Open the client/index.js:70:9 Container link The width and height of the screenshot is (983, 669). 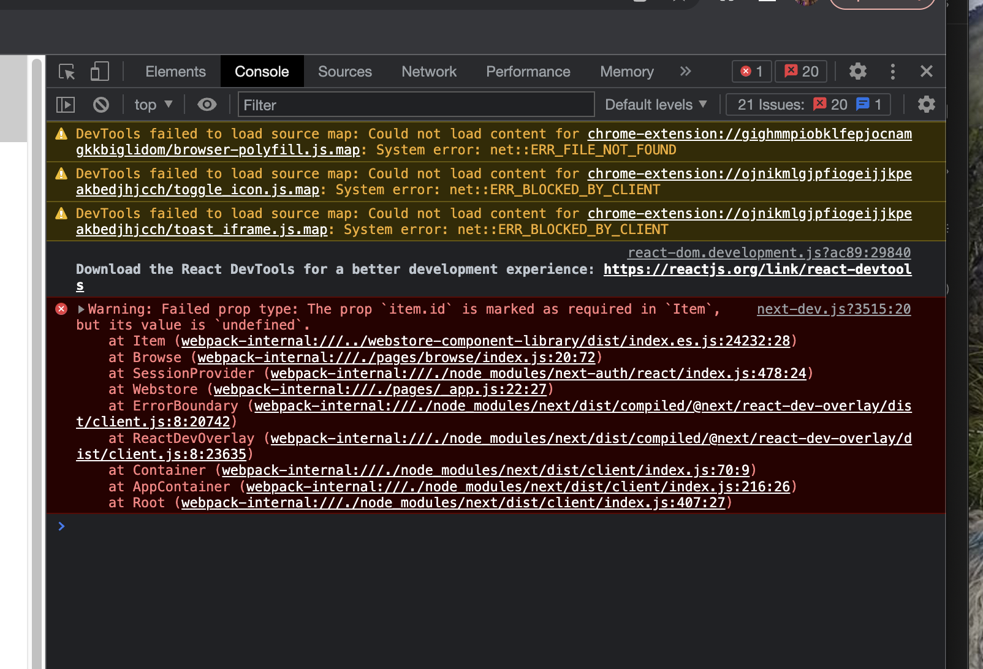(485, 471)
